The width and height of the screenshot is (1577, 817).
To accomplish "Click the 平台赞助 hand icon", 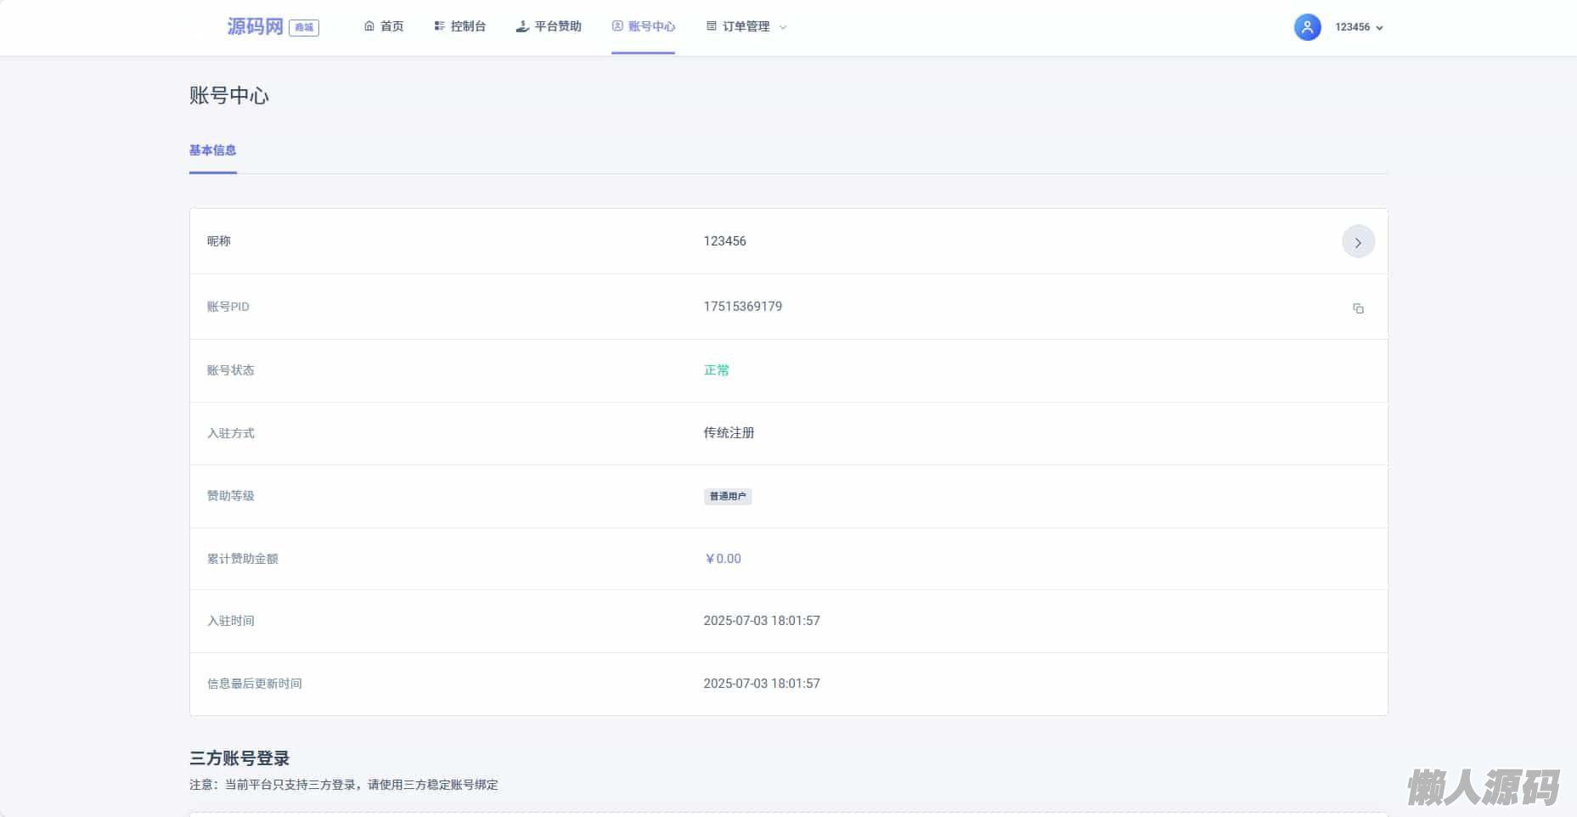I will click(522, 26).
